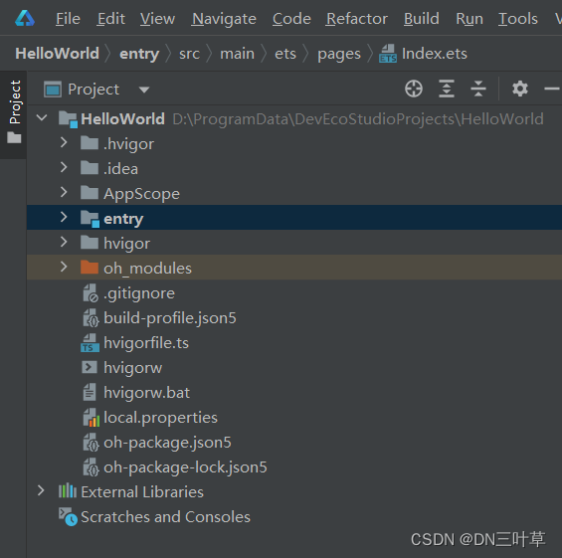Select Scratches and Consoles row
This screenshot has width=562, height=558.
pos(293,517)
